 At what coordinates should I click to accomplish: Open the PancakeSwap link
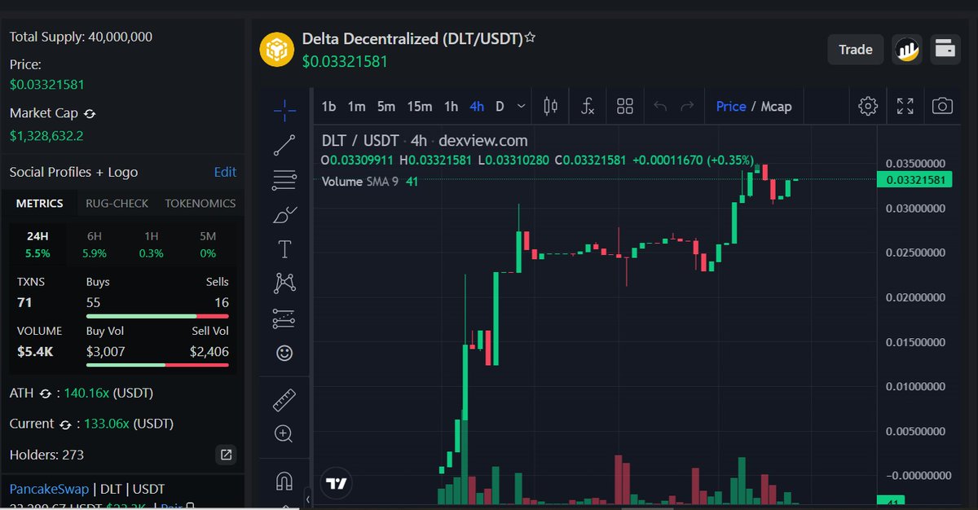[50, 489]
